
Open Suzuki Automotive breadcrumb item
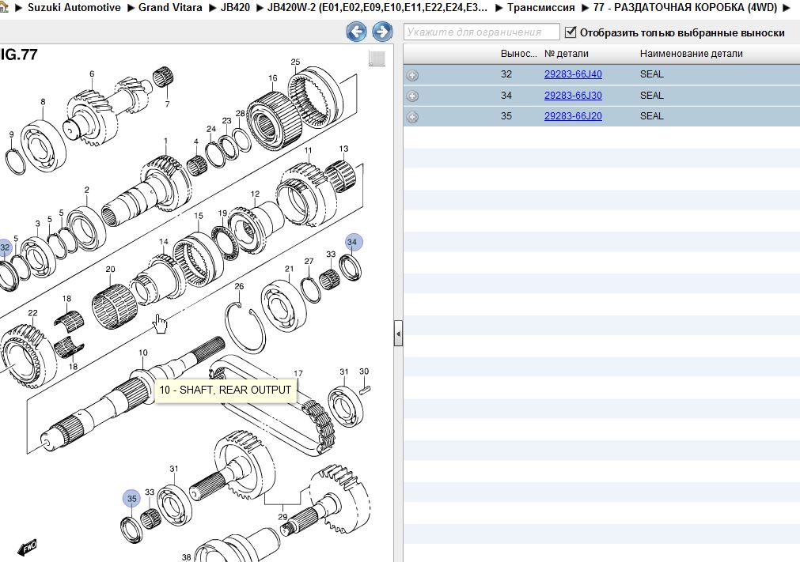(74, 7)
